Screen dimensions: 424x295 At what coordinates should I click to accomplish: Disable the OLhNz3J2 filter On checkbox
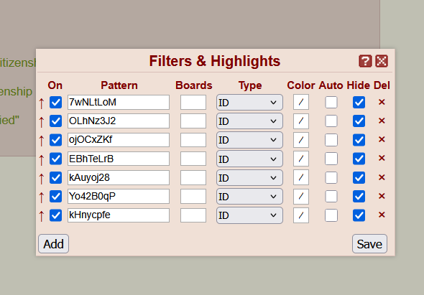[56, 121]
